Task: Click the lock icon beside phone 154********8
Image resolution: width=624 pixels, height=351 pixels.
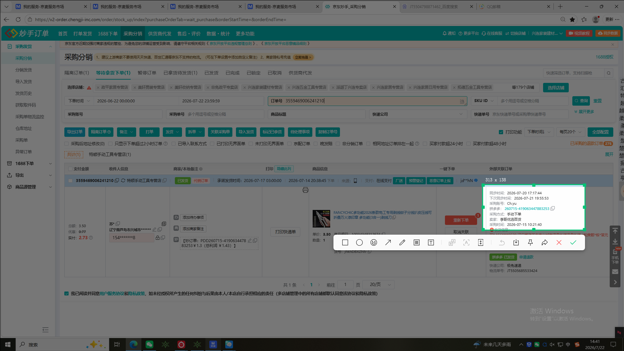Action: (x=158, y=238)
